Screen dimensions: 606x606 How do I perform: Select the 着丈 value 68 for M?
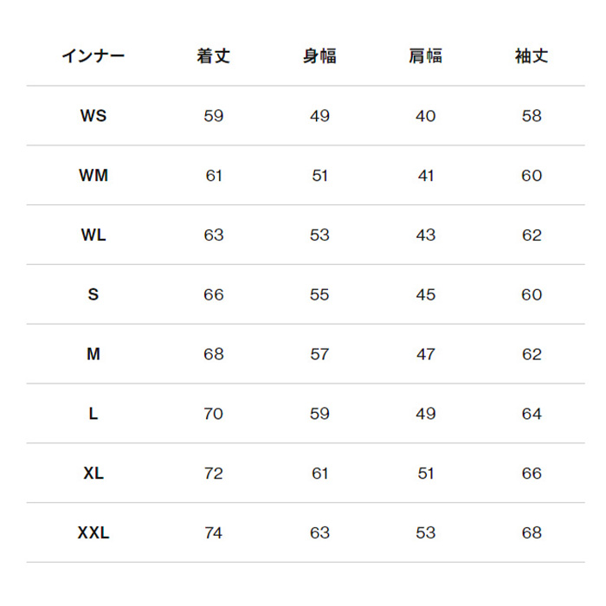click(x=214, y=354)
